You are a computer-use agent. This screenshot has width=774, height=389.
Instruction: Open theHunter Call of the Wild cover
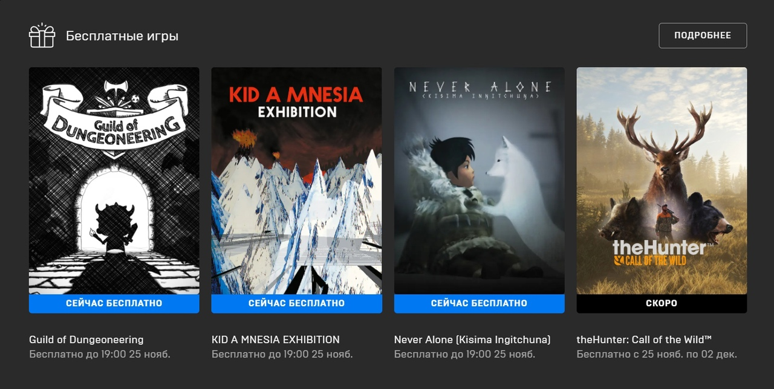[x=662, y=181]
